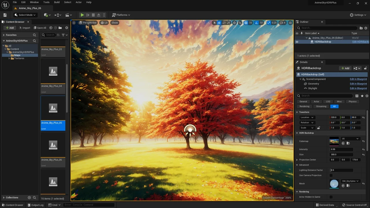370x208 pixels.
Task: Toggle visibility eye for HDRIBackdrop actor
Action: coord(297,42)
